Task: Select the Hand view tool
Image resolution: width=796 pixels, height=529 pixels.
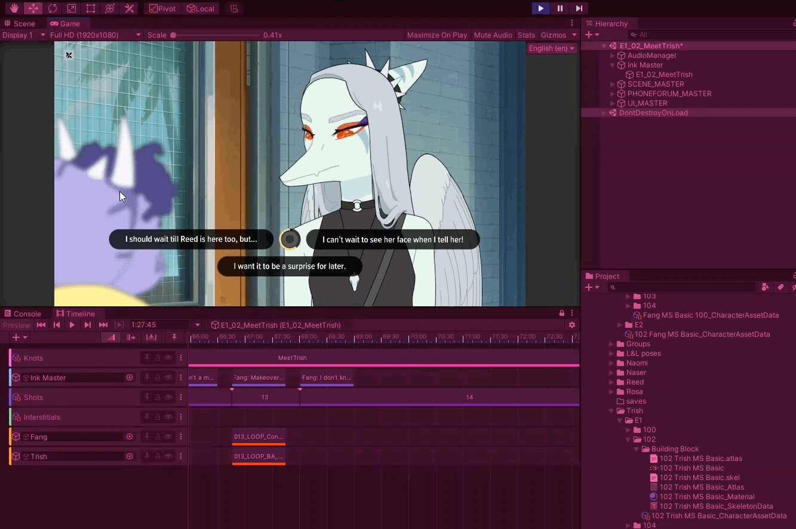Action: [x=13, y=8]
